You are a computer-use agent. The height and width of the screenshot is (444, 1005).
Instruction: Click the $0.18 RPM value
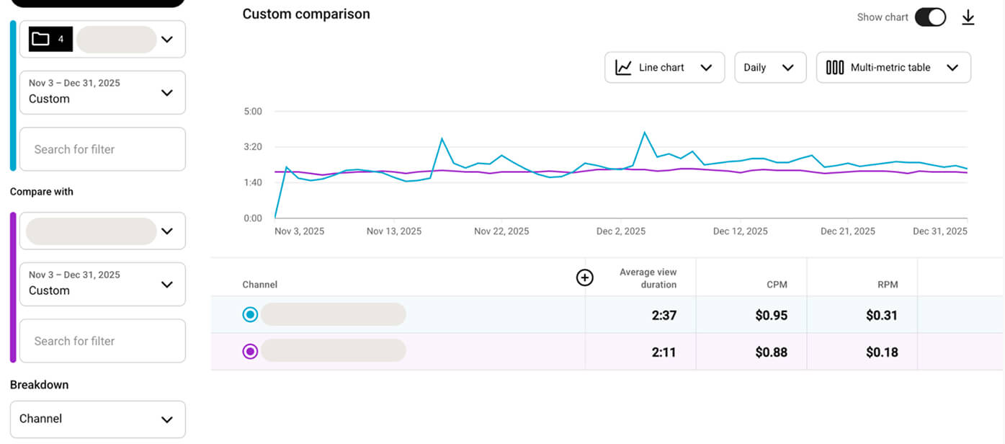click(882, 352)
